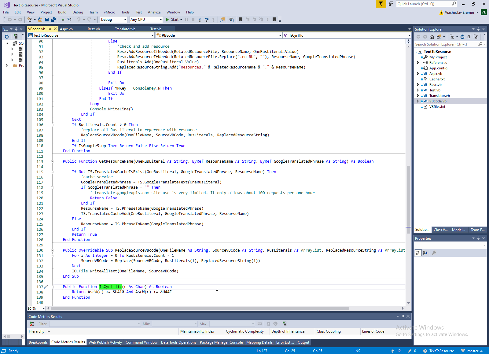Open the Any CPU platform dropdown
Image resolution: width=489 pixels, height=354 pixels.
146,20
